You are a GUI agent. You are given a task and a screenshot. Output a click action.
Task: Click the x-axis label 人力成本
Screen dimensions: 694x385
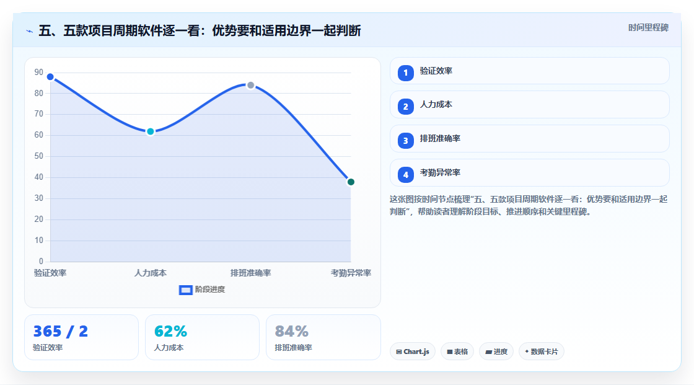[x=151, y=273]
